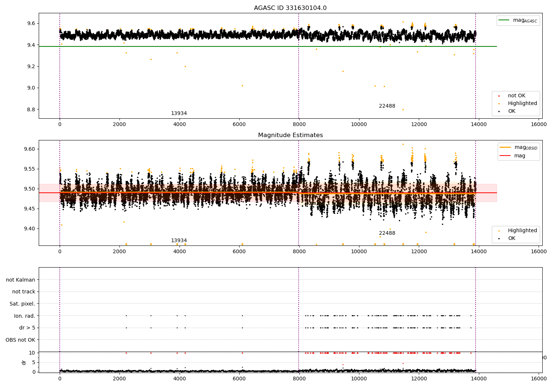Click x-tick '8000' under the AGASC ID plot

coord(299,125)
